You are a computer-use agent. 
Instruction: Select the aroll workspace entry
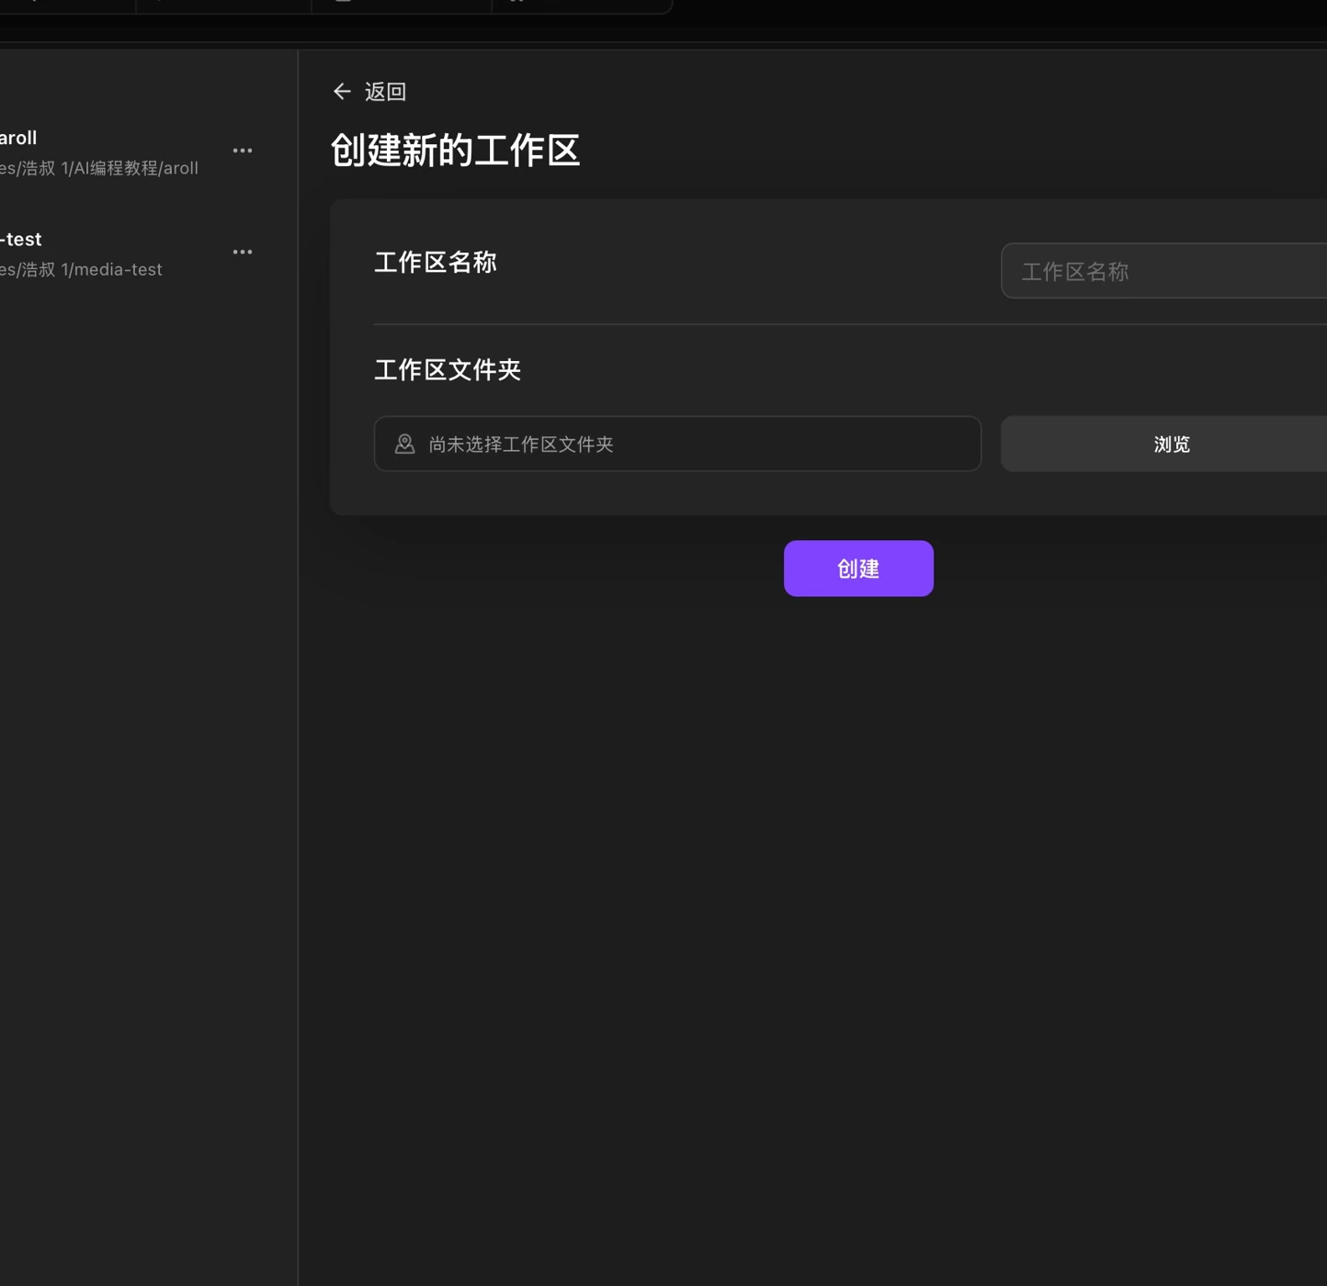coord(129,152)
